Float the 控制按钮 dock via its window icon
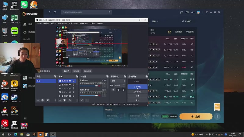This screenshot has width=244, height=137. click(147, 76)
